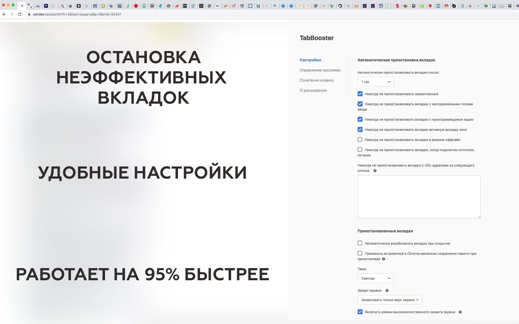519x324 pixels.
Task: Click help icon next to 'Захват экрана'
Action: (x=387, y=291)
